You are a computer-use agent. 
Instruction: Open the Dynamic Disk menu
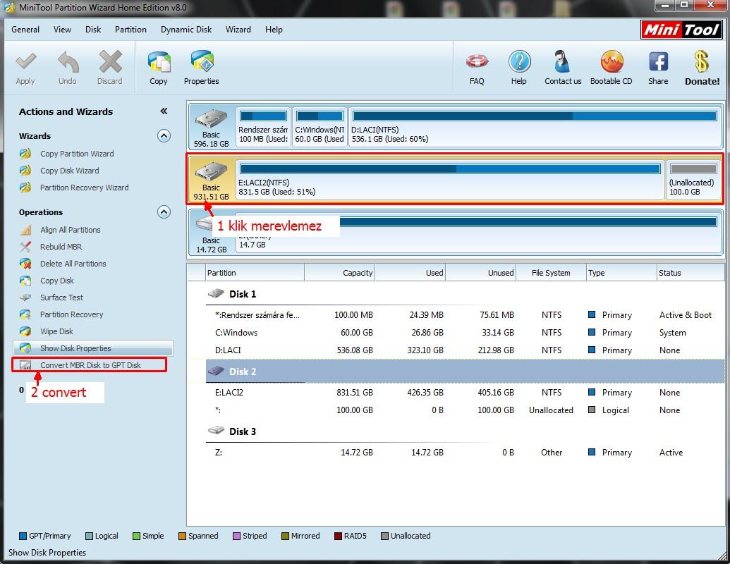pos(186,30)
